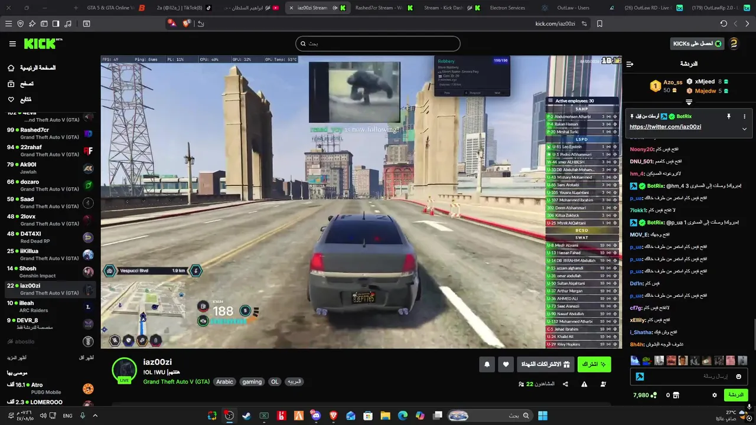Click the KICK logo
Image resolution: width=756 pixels, height=425 pixels.
point(43,44)
